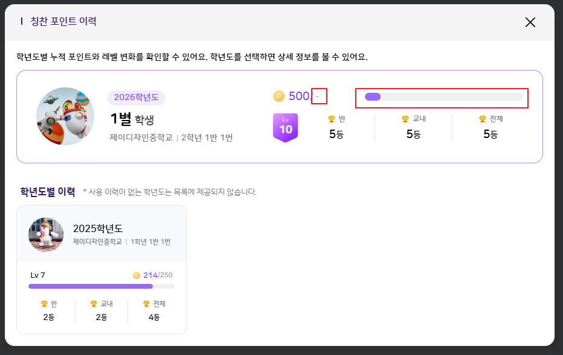Click the Lv 7 label in the 2025 card
563x355 pixels.
(x=37, y=275)
